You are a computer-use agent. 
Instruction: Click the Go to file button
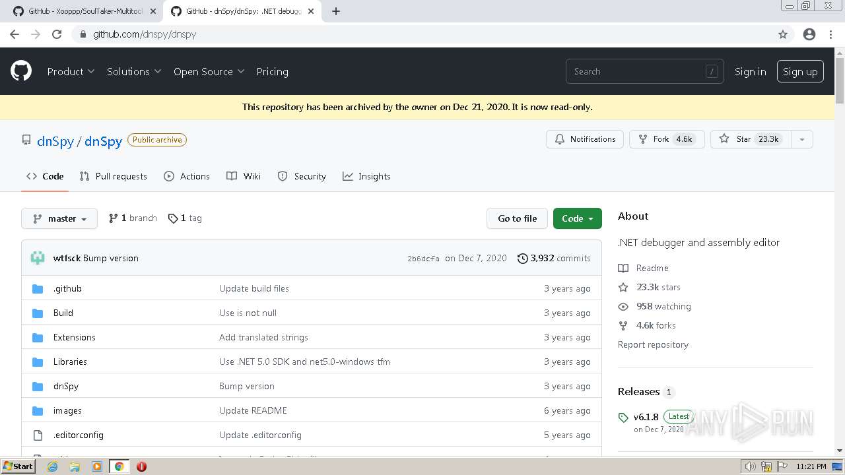point(518,218)
